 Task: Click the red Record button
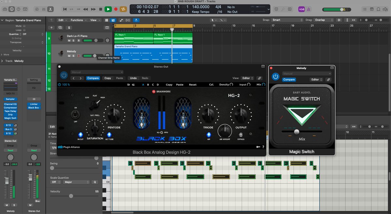pyautogui.click(x=116, y=9)
